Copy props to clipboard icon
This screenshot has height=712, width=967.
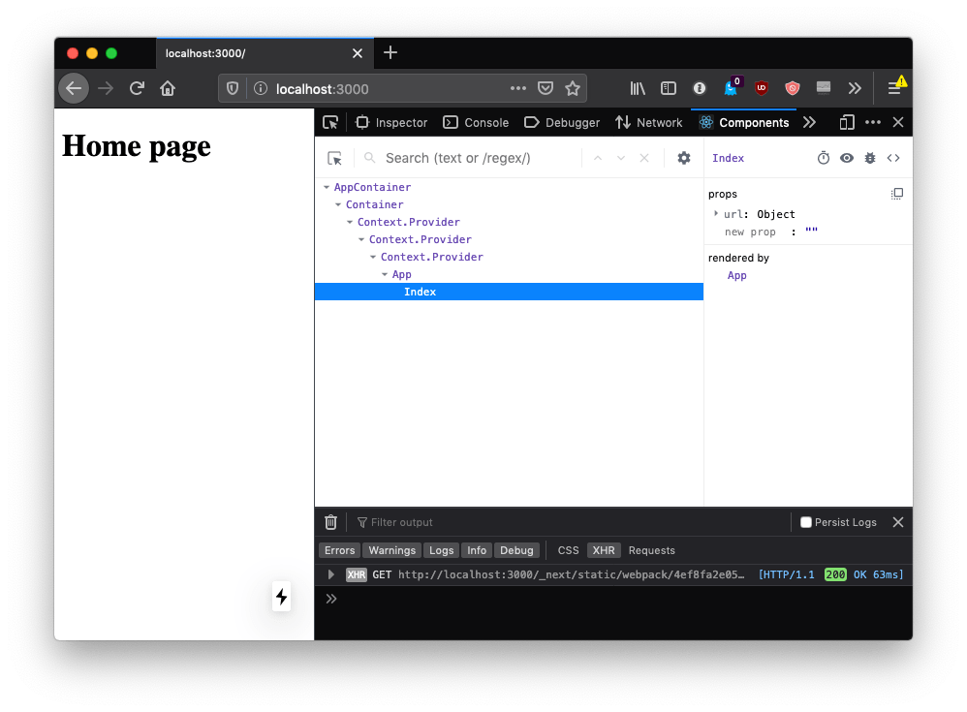897,194
